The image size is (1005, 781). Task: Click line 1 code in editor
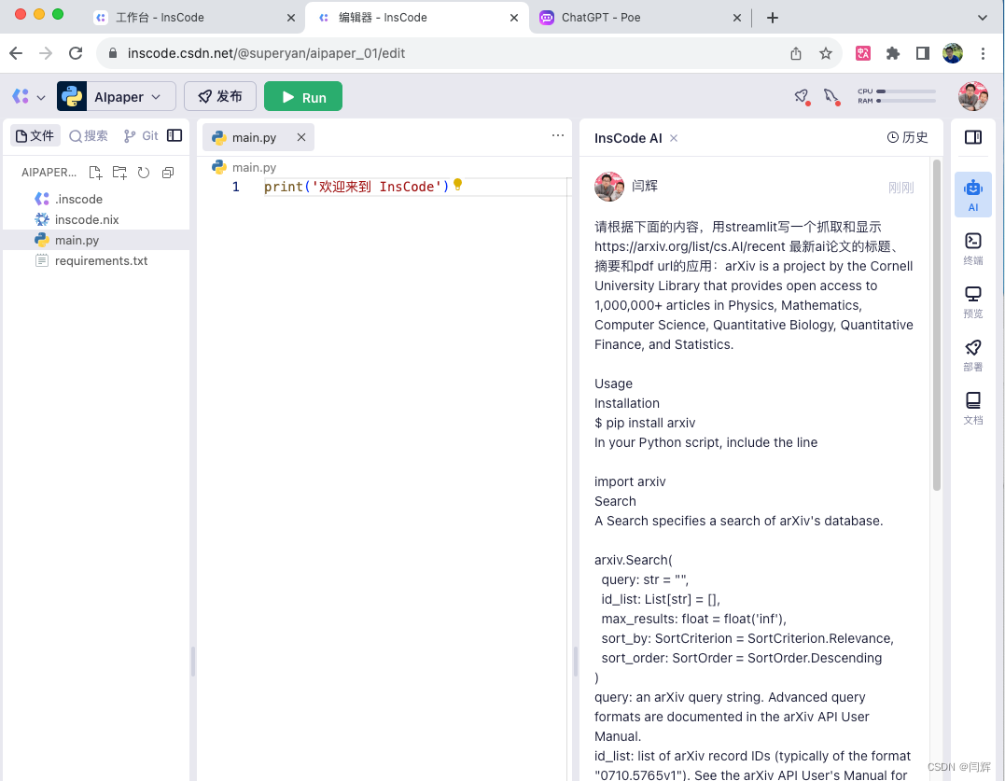click(x=356, y=187)
